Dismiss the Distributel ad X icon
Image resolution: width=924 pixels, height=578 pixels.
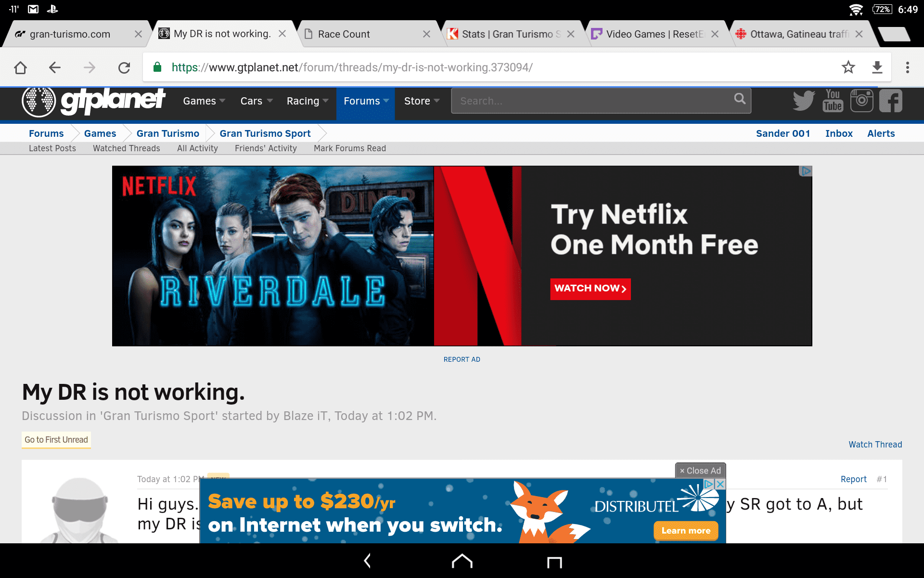point(720,484)
